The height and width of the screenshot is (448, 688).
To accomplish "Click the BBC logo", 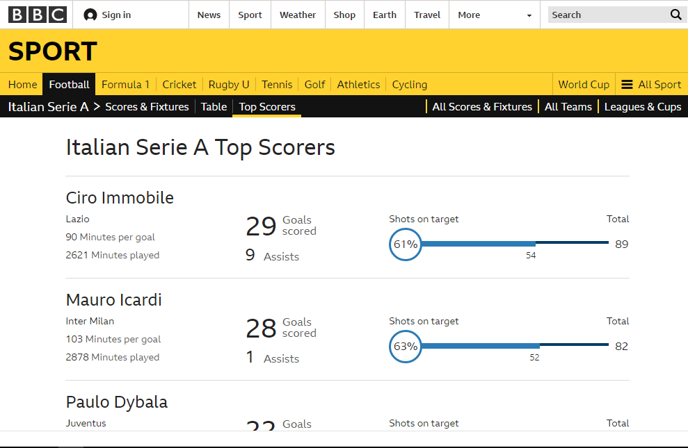I will 38,15.
